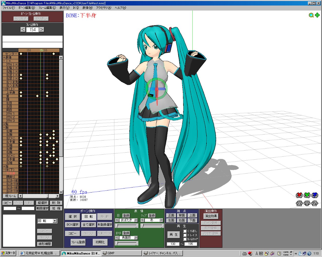
Task: Activate the 回転 bone rotate mode
Action: [x=89, y=217]
